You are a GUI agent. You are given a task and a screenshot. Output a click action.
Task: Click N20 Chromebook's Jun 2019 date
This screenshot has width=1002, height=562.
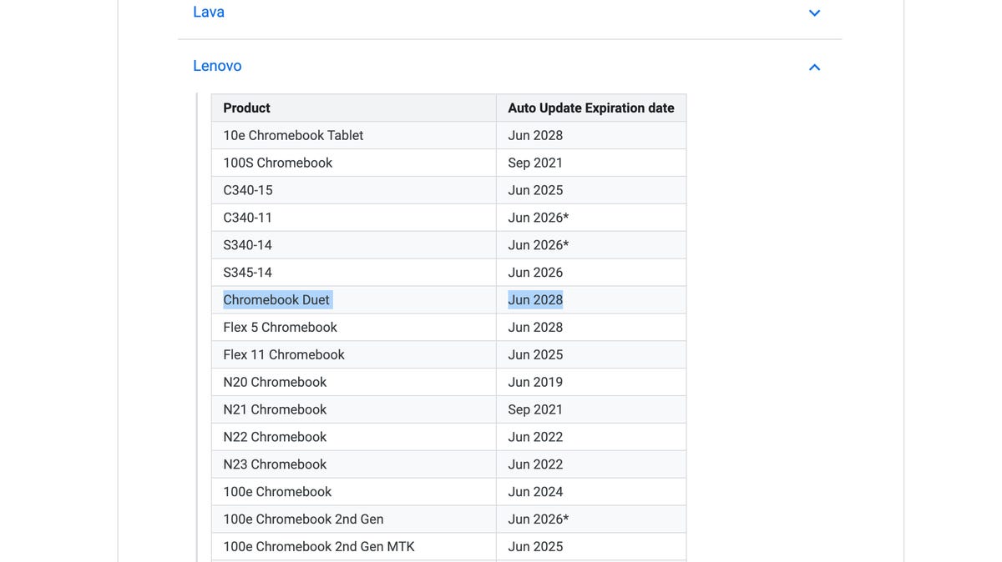[x=535, y=383]
